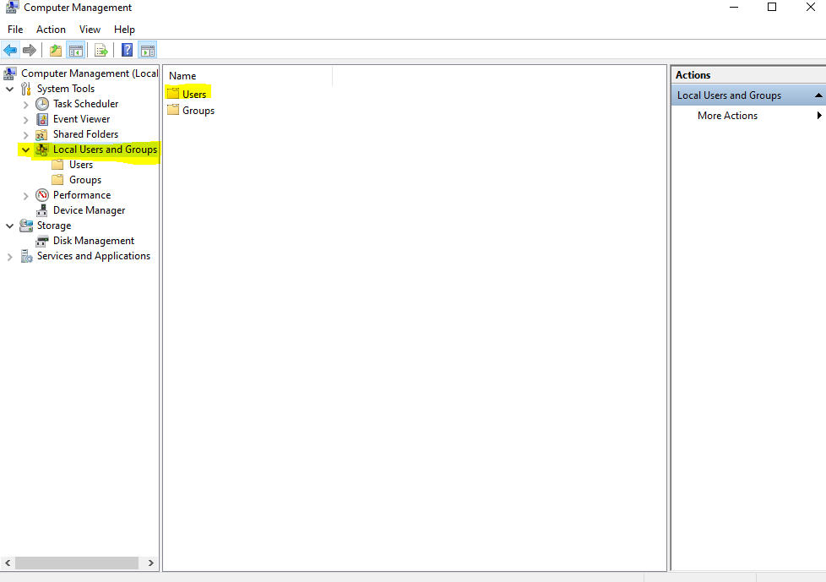This screenshot has height=582, width=826.
Task: Select Device Manager label in tree
Action: pyautogui.click(x=89, y=210)
